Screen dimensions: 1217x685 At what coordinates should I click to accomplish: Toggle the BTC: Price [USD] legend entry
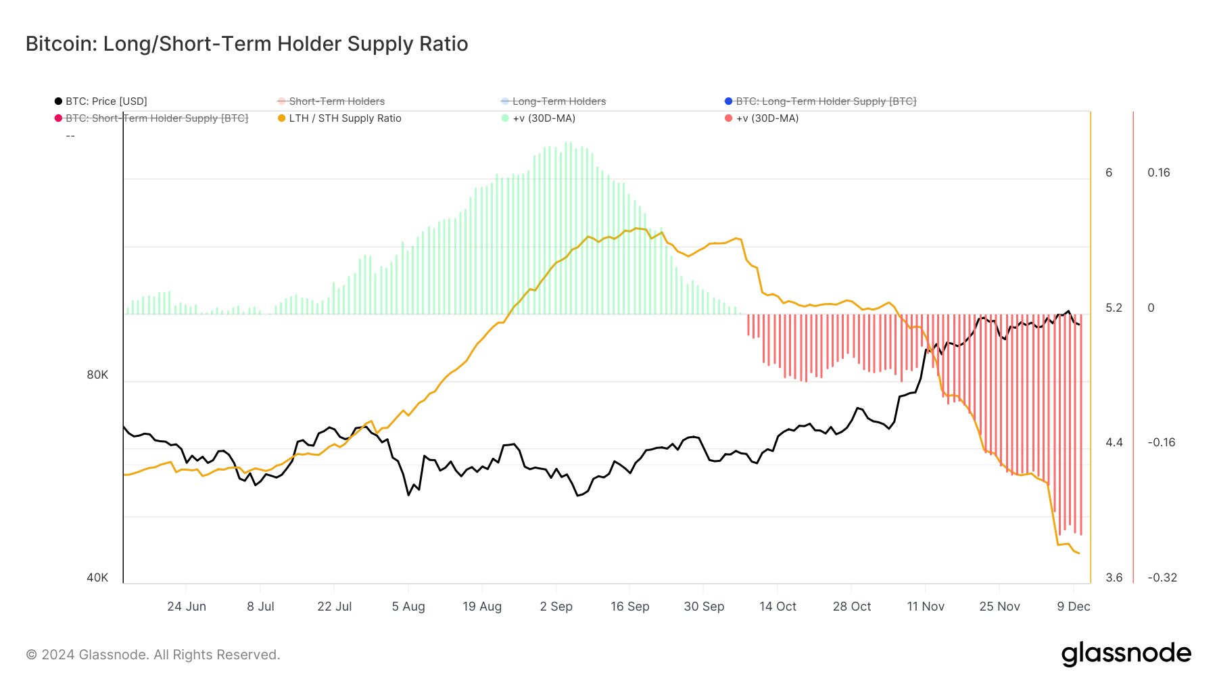[x=101, y=101]
